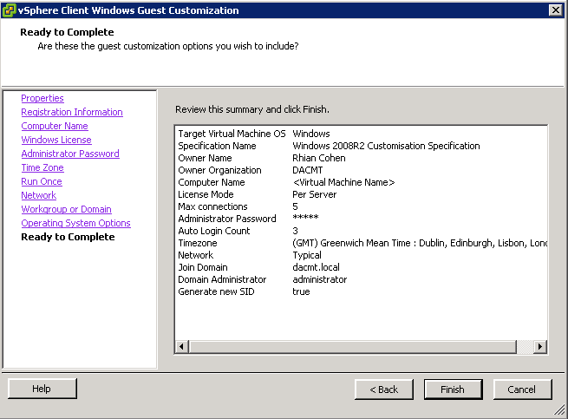Open the Computer Name step
Viewport: 568px width, 419px height.
click(55, 126)
